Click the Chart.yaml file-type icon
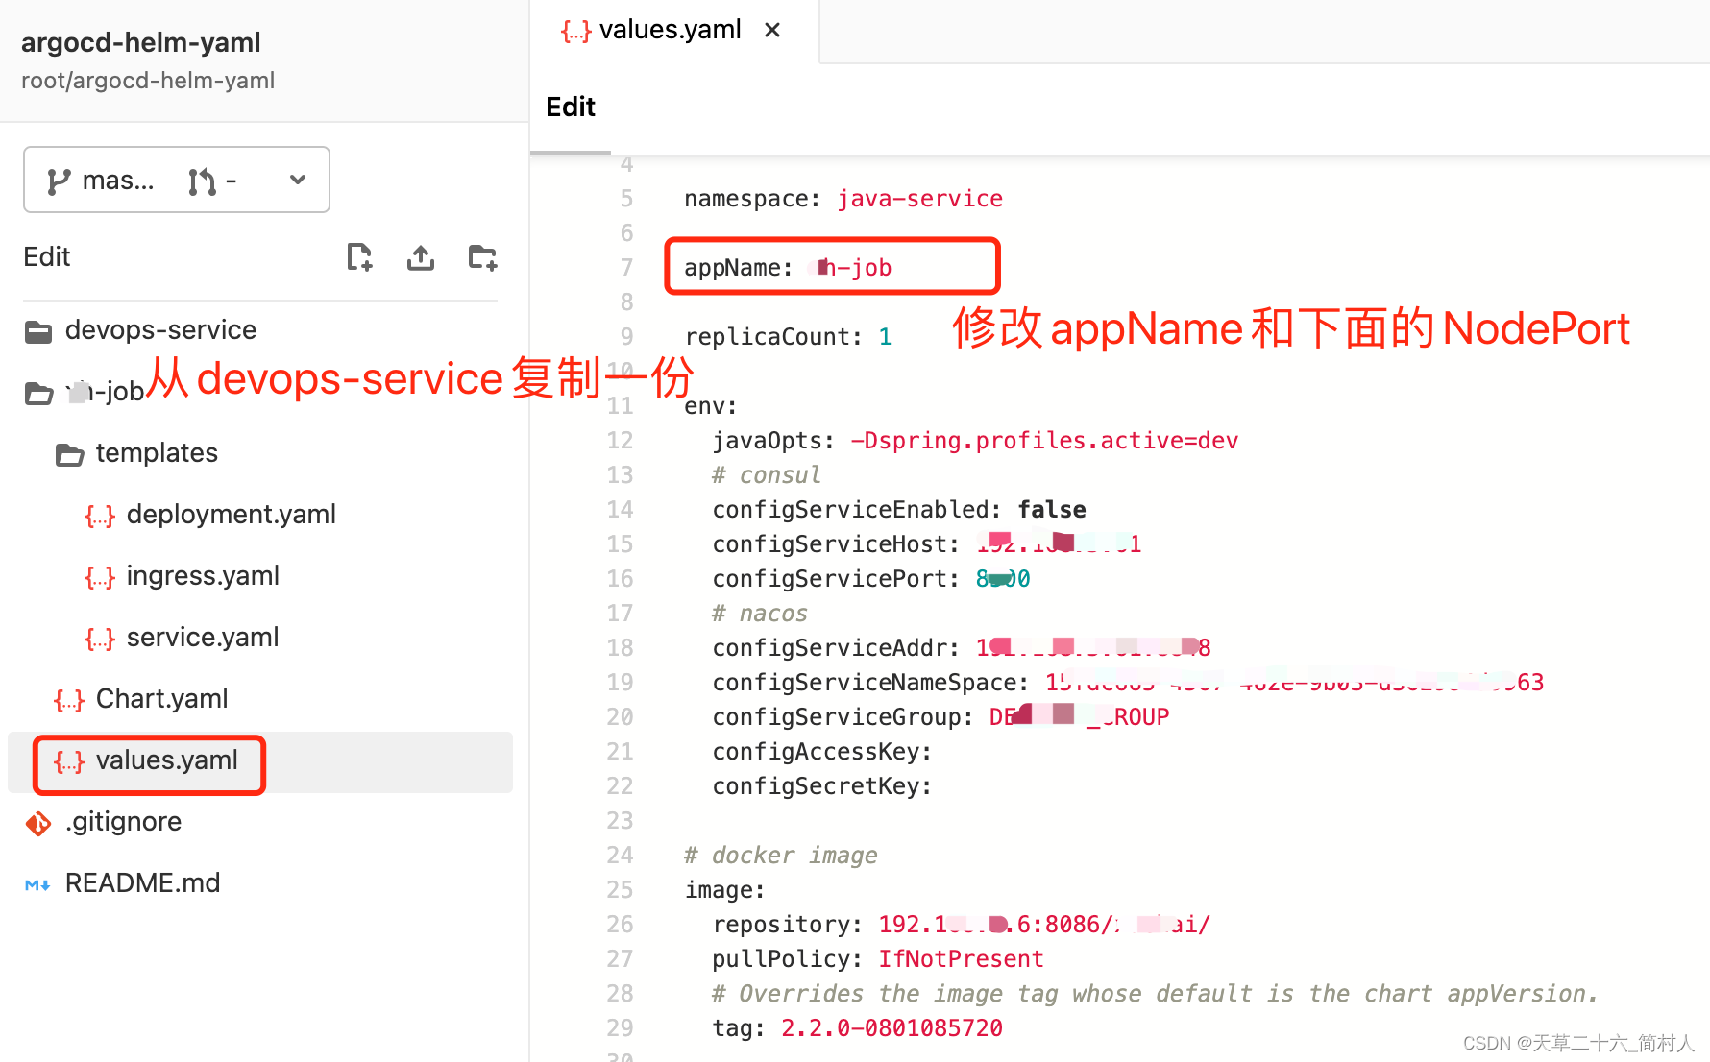 click(x=69, y=700)
